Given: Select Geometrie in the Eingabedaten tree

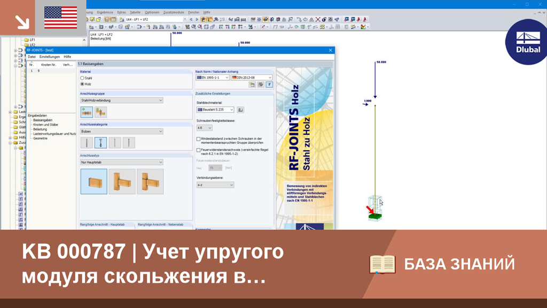Looking at the screenshot, I should [x=40, y=138].
